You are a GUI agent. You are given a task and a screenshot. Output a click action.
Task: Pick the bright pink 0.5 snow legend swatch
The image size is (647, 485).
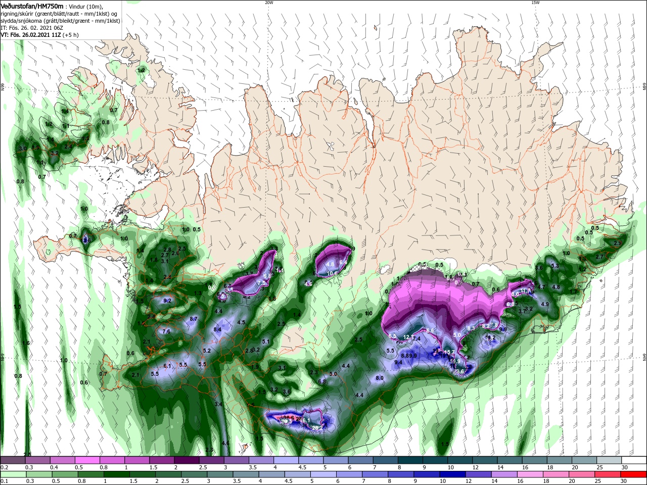(87, 460)
